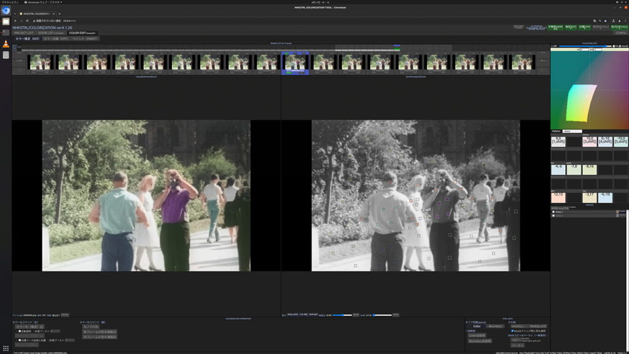Pick the pink 12,15 color swatch
This screenshot has width=629, height=354.
pos(558,197)
